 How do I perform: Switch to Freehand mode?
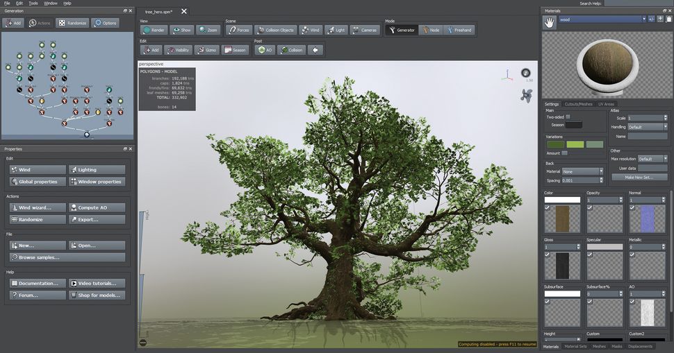pos(459,31)
